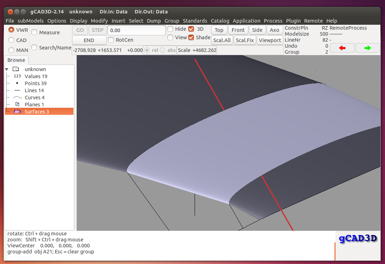Image resolution: width=385 pixels, height=264 pixels.
Task: Open the Dump menu
Action: pos(154,21)
